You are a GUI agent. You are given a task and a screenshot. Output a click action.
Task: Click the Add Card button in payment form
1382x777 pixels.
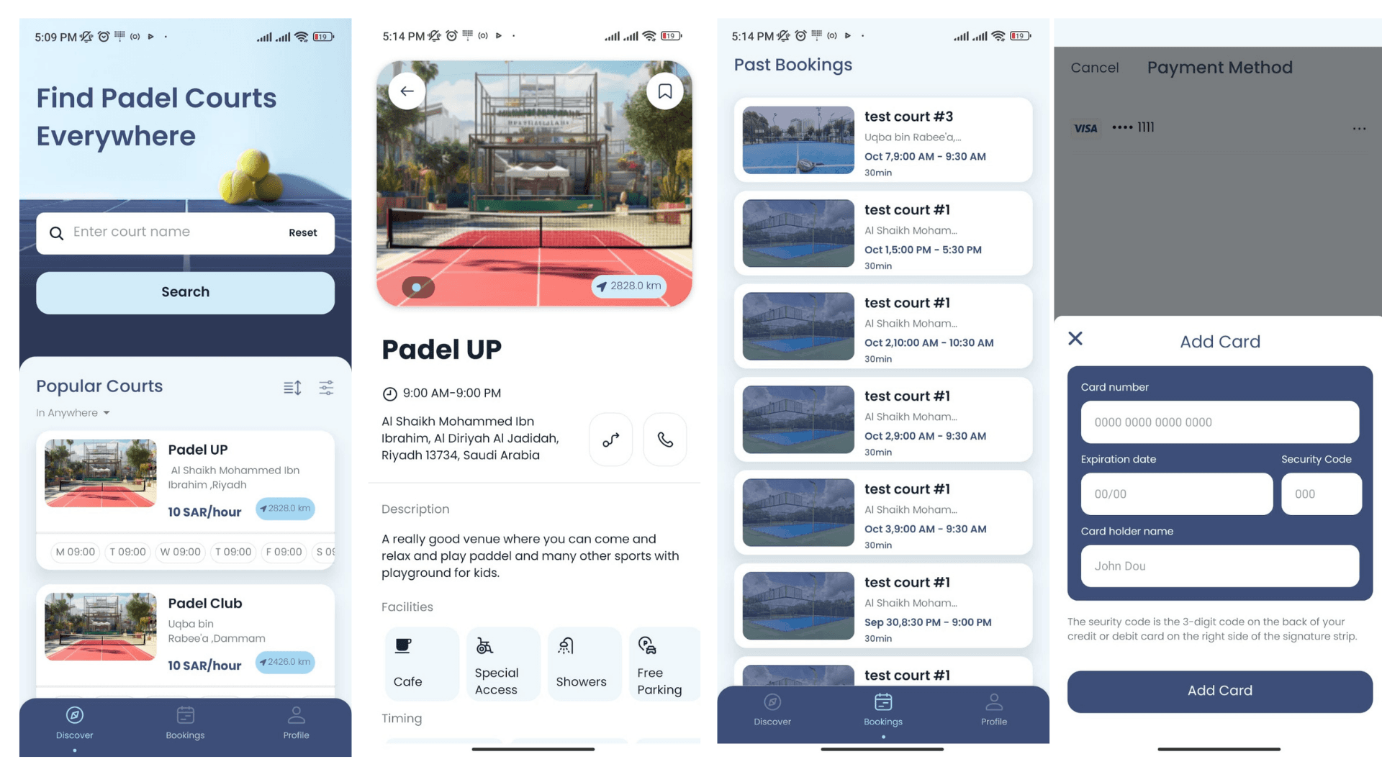1218,690
